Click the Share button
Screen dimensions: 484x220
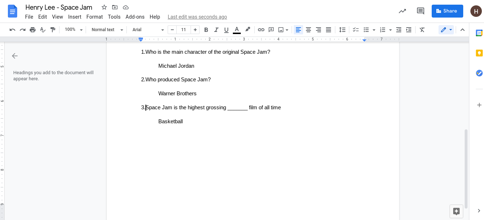pos(447,11)
